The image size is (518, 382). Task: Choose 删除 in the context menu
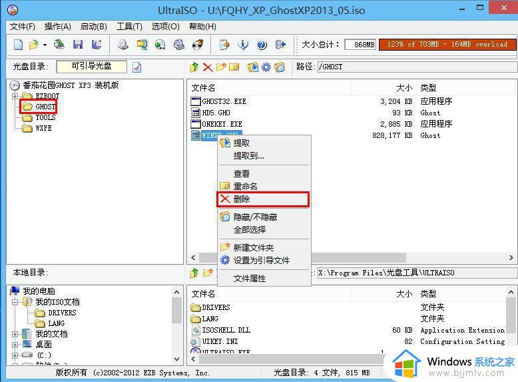263,199
